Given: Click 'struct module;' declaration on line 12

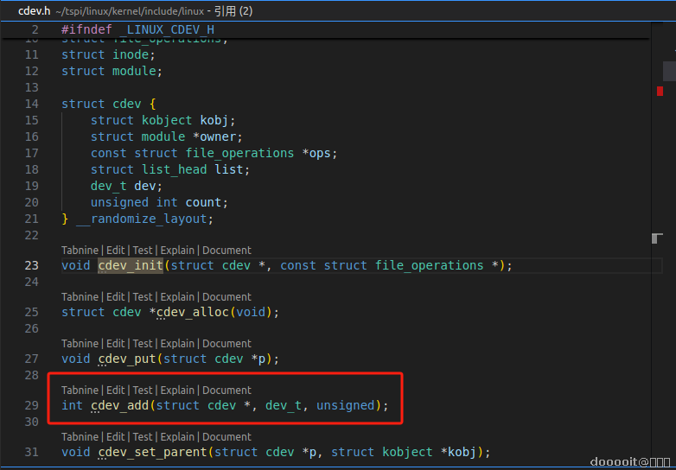Looking at the screenshot, I should coord(112,71).
